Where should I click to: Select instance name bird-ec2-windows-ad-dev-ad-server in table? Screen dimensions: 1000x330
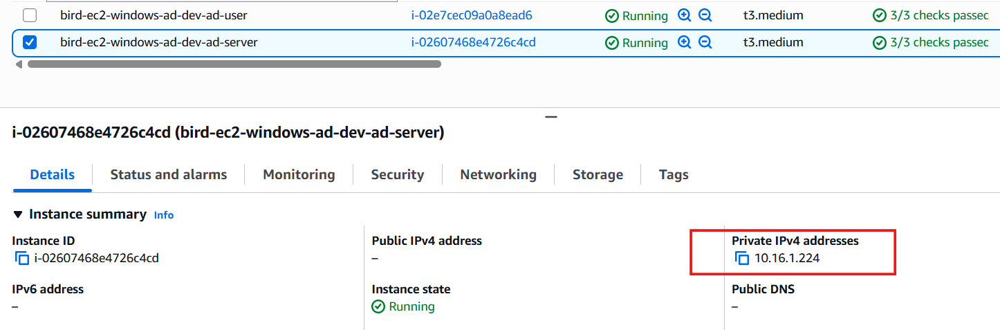(x=159, y=42)
